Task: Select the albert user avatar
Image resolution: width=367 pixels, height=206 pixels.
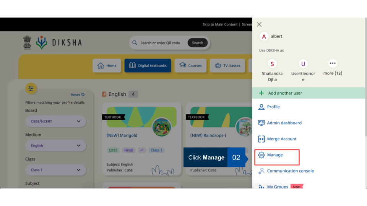Action: 264,36
